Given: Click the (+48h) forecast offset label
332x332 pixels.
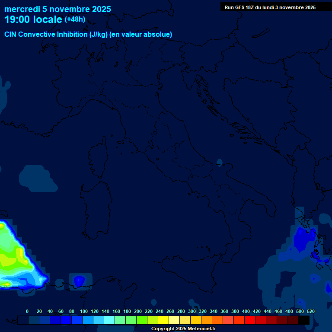Looking at the screenshot, I should click(75, 19).
